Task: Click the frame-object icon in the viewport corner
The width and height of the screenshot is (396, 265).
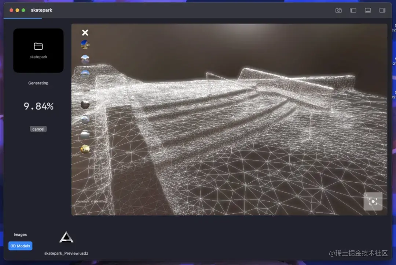Action: point(373,201)
